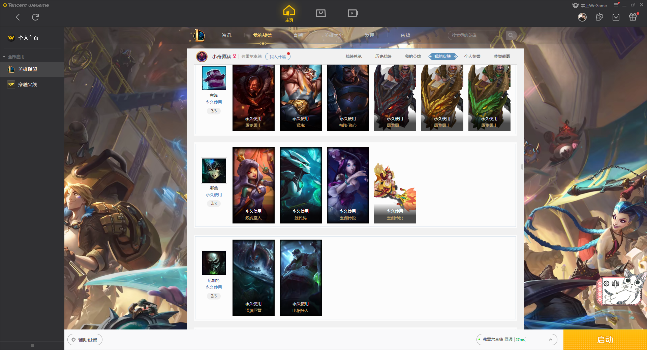Open the 电锯狂人 Urgot skin
The height and width of the screenshot is (350, 647).
coord(301,278)
